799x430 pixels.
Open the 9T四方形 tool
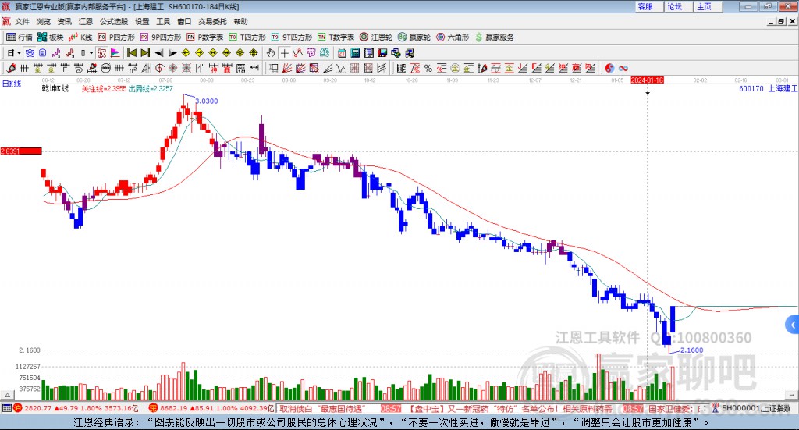[x=292, y=37]
